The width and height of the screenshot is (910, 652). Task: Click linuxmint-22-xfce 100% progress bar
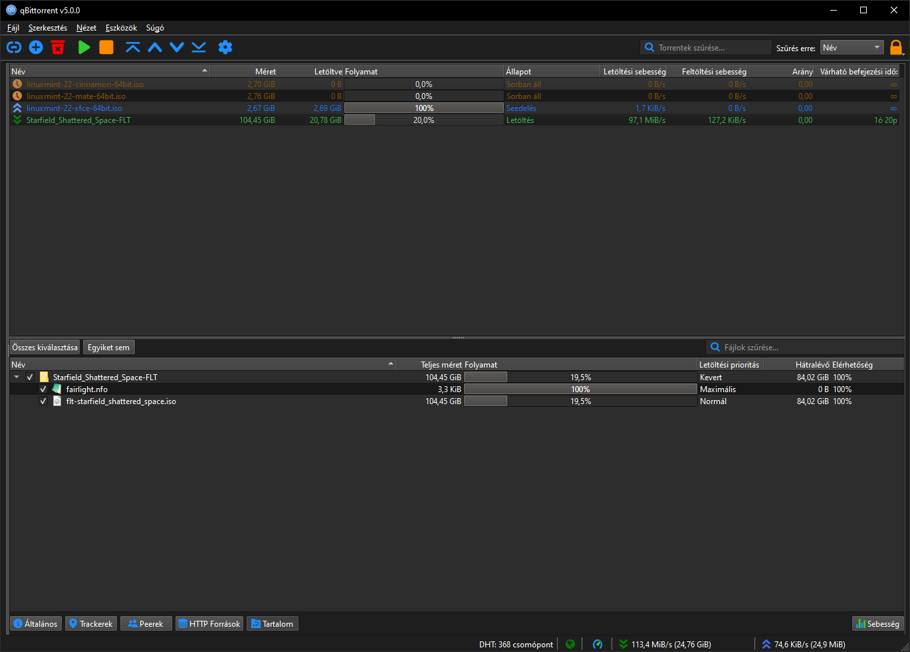pos(424,108)
